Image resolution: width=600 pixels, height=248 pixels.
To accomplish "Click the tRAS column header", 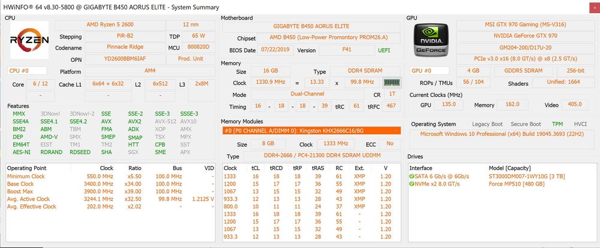I will pyautogui.click(x=317, y=168).
